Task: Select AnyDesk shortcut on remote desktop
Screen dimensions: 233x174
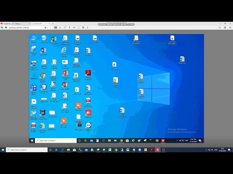Action: 88,113
